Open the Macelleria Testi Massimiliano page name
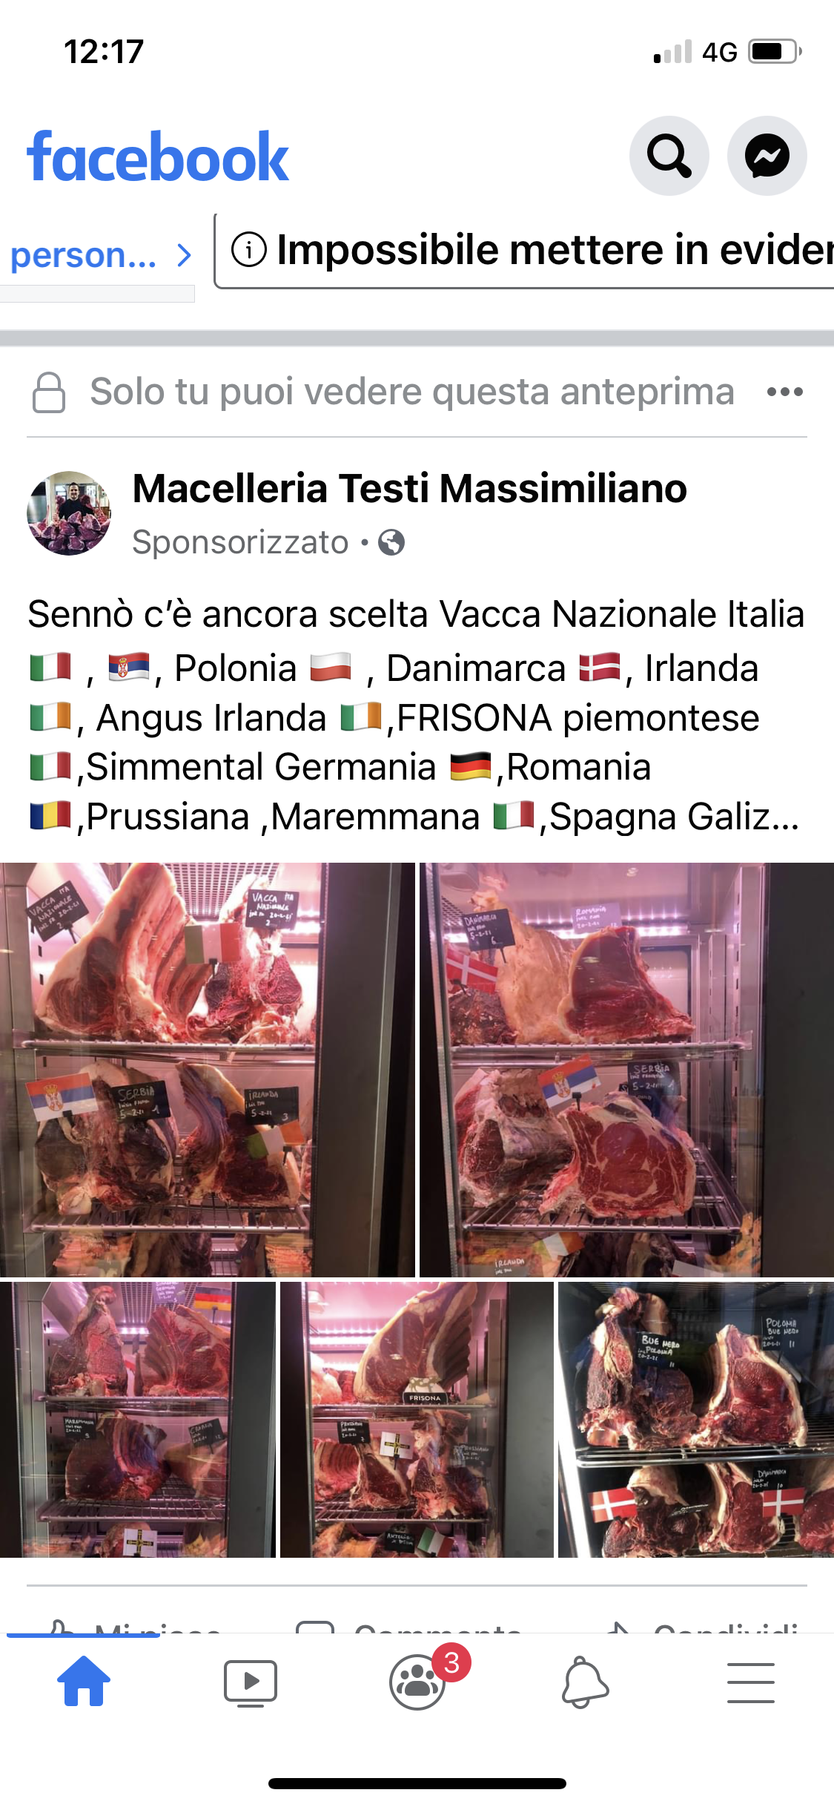Image resolution: width=834 pixels, height=1807 pixels. (x=409, y=489)
